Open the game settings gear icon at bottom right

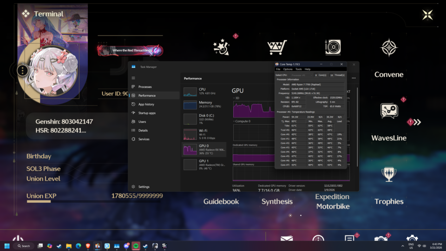coord(412,238)
